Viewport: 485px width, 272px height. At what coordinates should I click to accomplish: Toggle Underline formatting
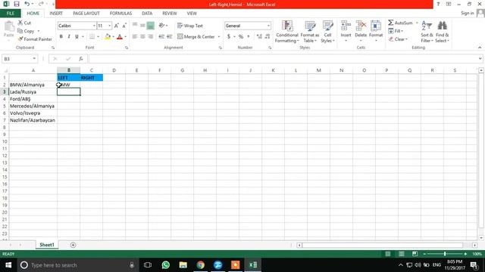(x=77, y=37)
